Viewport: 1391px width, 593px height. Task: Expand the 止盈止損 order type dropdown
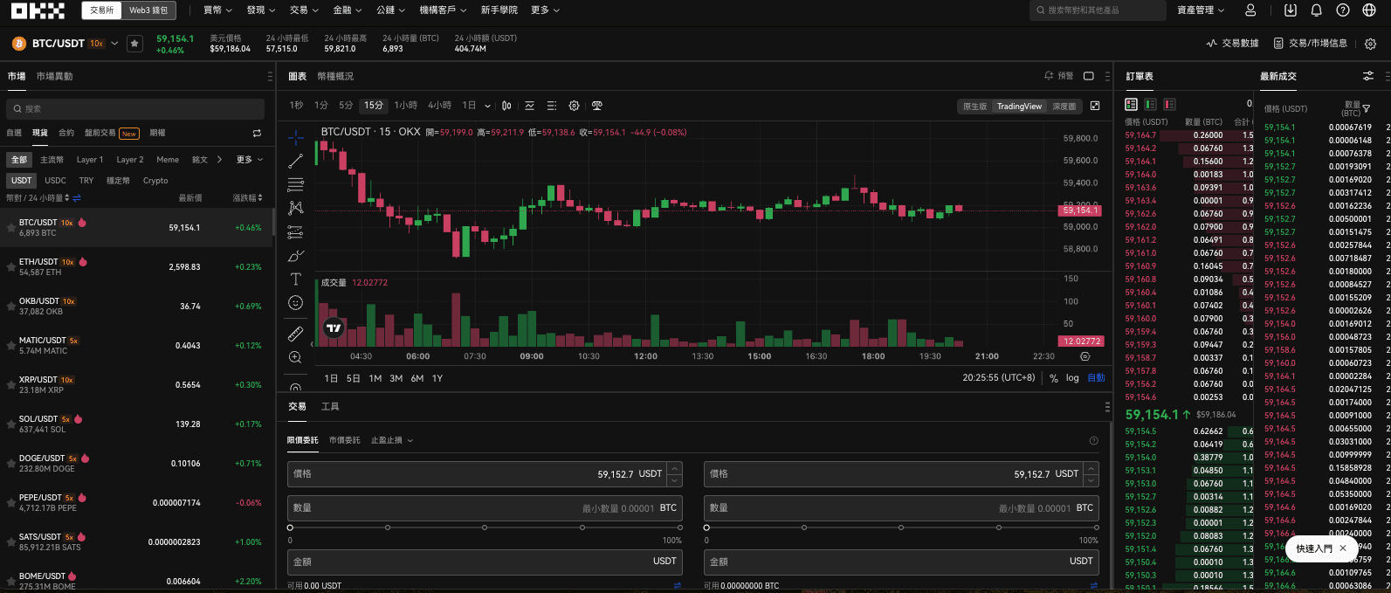coord(391,440)
